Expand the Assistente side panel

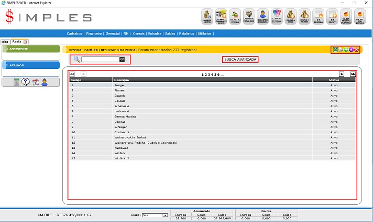(x=31, y=49)
